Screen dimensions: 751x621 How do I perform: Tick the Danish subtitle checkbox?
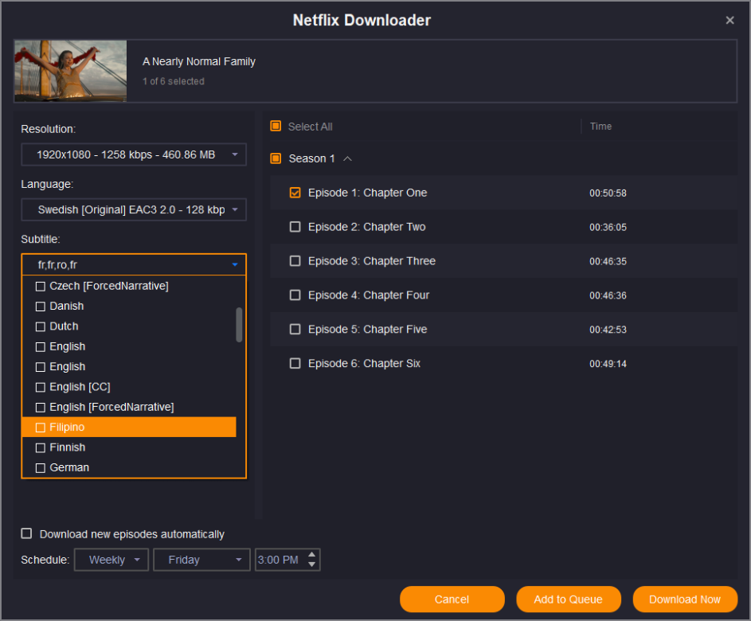tap(41, 307)
